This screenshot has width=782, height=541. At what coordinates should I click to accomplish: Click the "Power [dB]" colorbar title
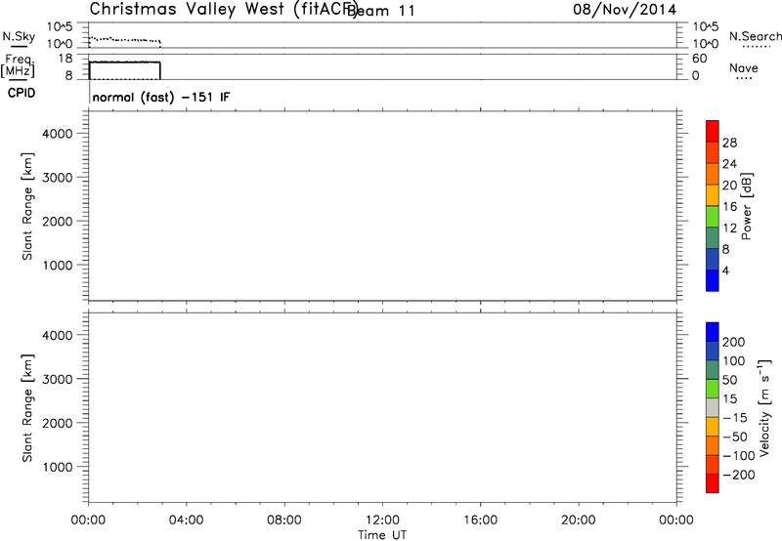[747, 206]
